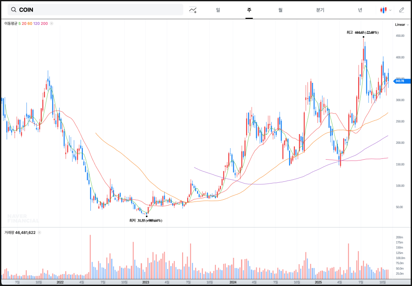
Task: Remove the 이동평균 indicator with its X
Action: 52,23
